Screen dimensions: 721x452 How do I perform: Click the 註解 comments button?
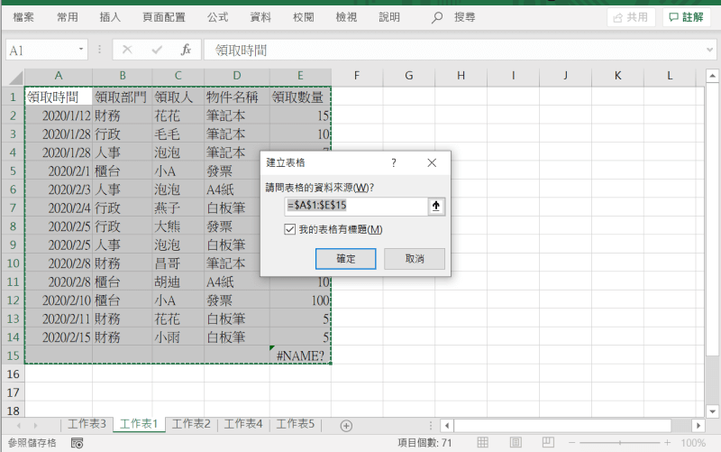coord(687,17)
